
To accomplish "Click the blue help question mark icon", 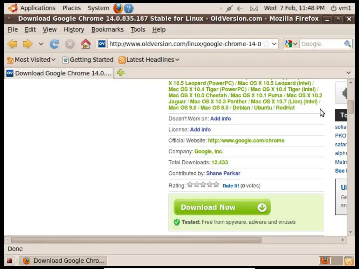I will click(x=129, y=8).
